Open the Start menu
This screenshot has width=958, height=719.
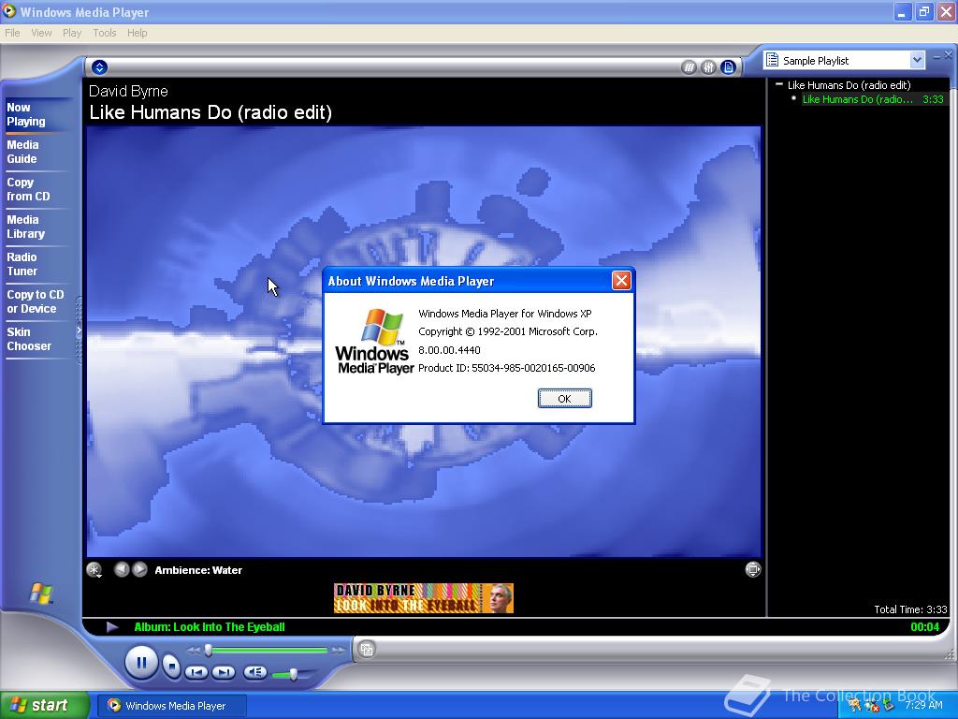[45, 705]
